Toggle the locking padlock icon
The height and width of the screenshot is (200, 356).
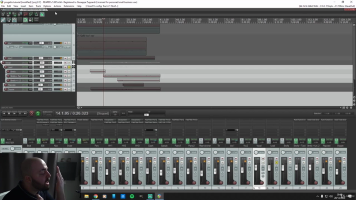[31, 20]
